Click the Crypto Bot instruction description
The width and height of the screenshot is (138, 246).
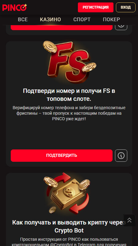(69, 242)
